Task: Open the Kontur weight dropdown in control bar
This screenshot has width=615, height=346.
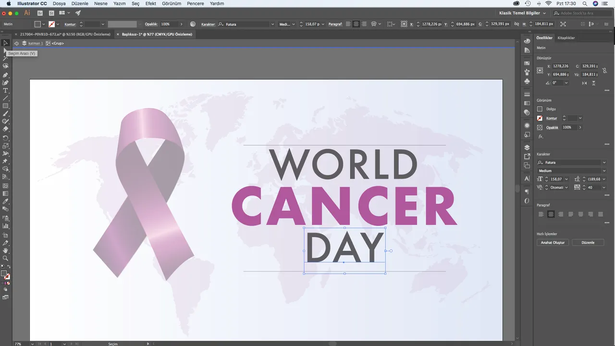Action: point(103,24)
